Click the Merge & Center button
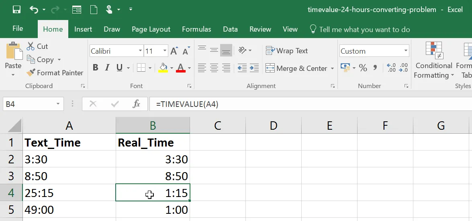The image size is (472, 221). pyautogui.click(x=296, y=68)
